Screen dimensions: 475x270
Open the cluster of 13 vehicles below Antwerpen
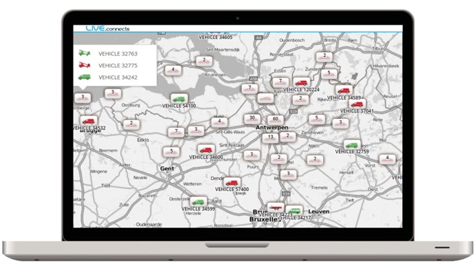click(x=271, y=137)
